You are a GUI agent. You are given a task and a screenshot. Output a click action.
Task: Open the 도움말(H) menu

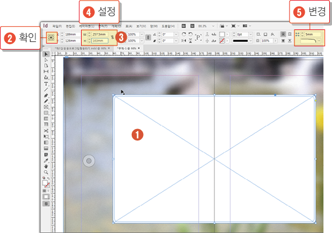pos(168,26)
